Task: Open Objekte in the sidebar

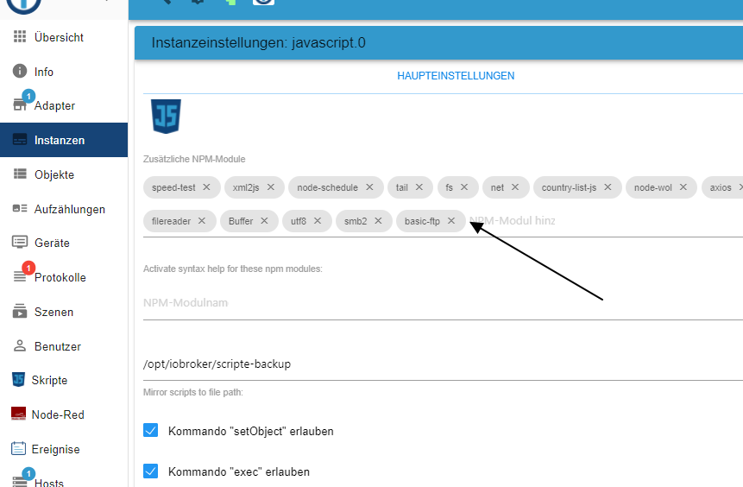Action: coord(64,174)
